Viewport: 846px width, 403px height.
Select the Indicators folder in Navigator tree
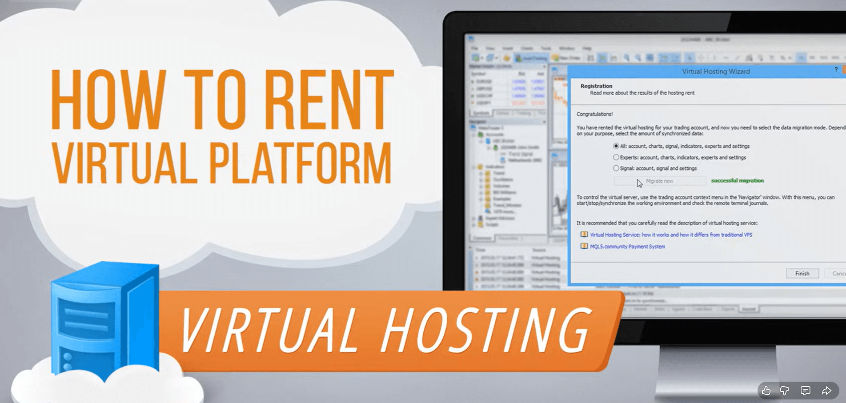491,167
